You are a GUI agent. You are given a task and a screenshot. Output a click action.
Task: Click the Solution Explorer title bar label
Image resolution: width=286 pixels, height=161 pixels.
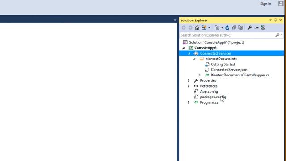point(194,20)
